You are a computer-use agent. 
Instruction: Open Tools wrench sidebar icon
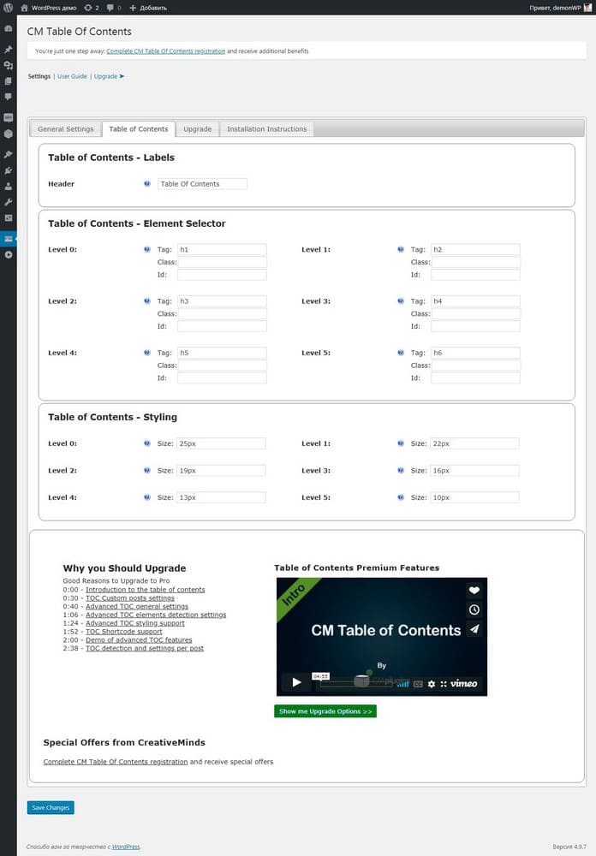tap(9, 202)
